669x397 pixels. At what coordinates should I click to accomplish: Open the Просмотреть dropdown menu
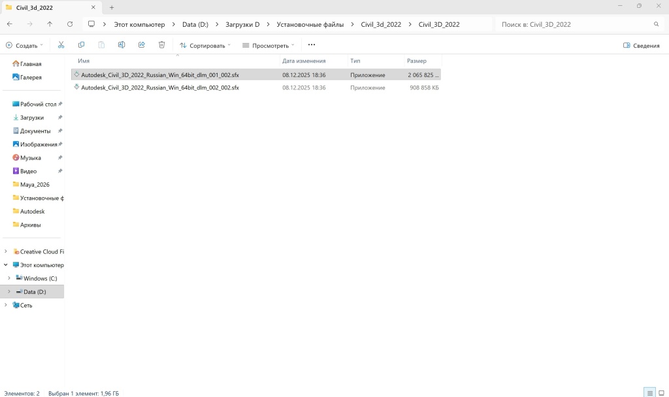[x=268, y=46]
